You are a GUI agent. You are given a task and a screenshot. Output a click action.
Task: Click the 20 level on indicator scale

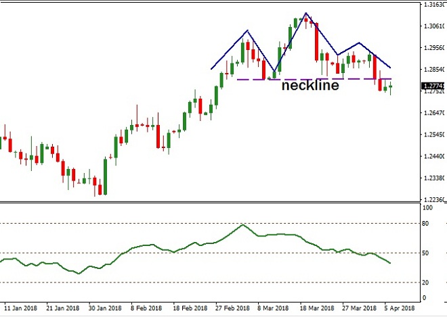(x=425, y=283)
